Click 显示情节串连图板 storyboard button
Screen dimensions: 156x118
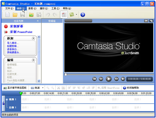click(15, 88)
